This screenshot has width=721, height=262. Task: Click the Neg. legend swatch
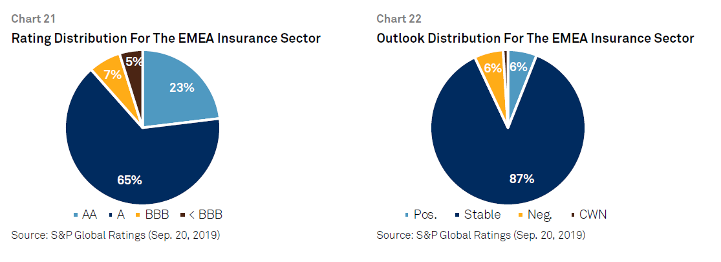coord(520,215)
